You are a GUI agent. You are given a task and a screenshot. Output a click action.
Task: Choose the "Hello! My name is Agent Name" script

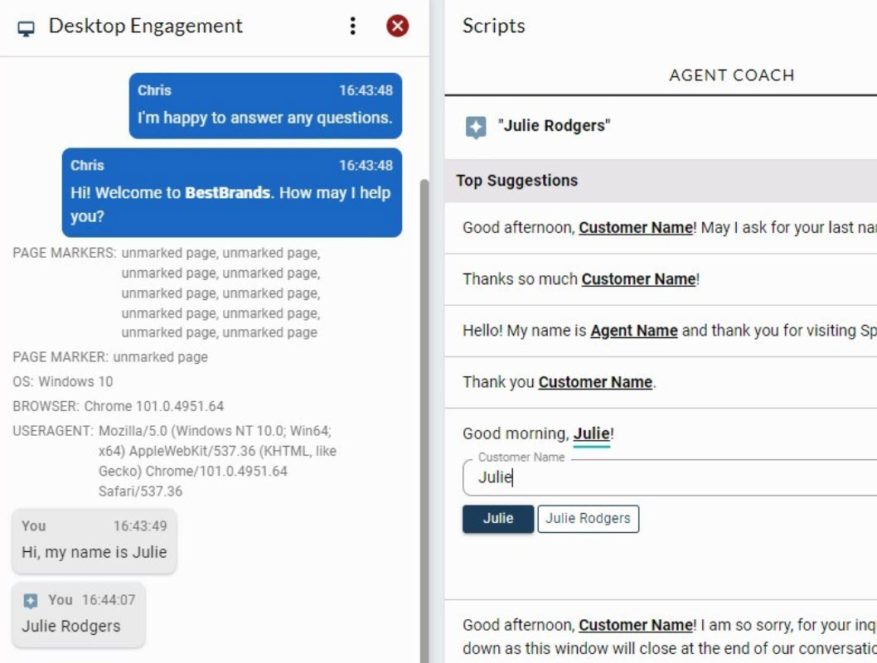(663, 331)
